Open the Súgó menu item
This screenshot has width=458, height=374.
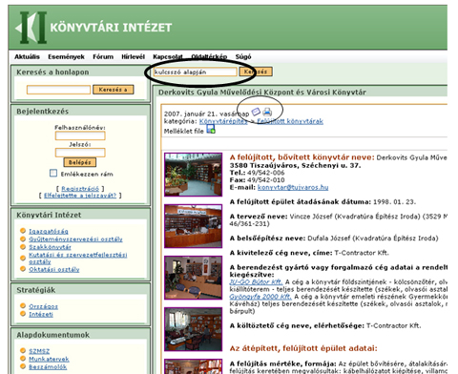[243, 56]
